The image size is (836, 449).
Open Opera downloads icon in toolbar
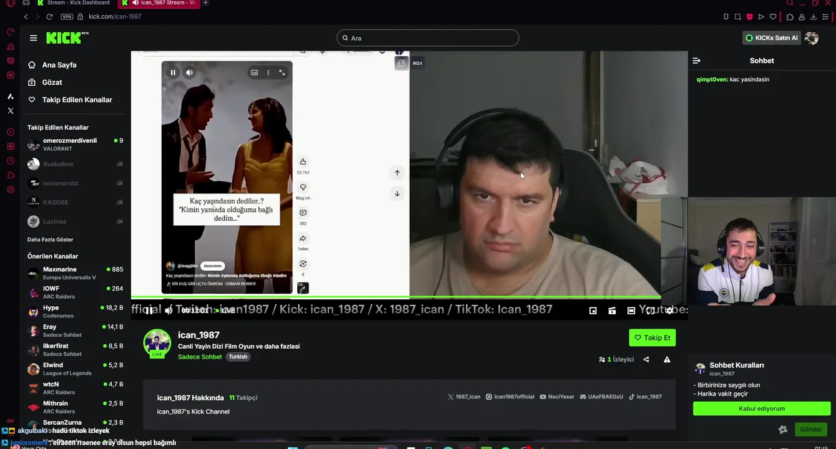pos(813,17)
